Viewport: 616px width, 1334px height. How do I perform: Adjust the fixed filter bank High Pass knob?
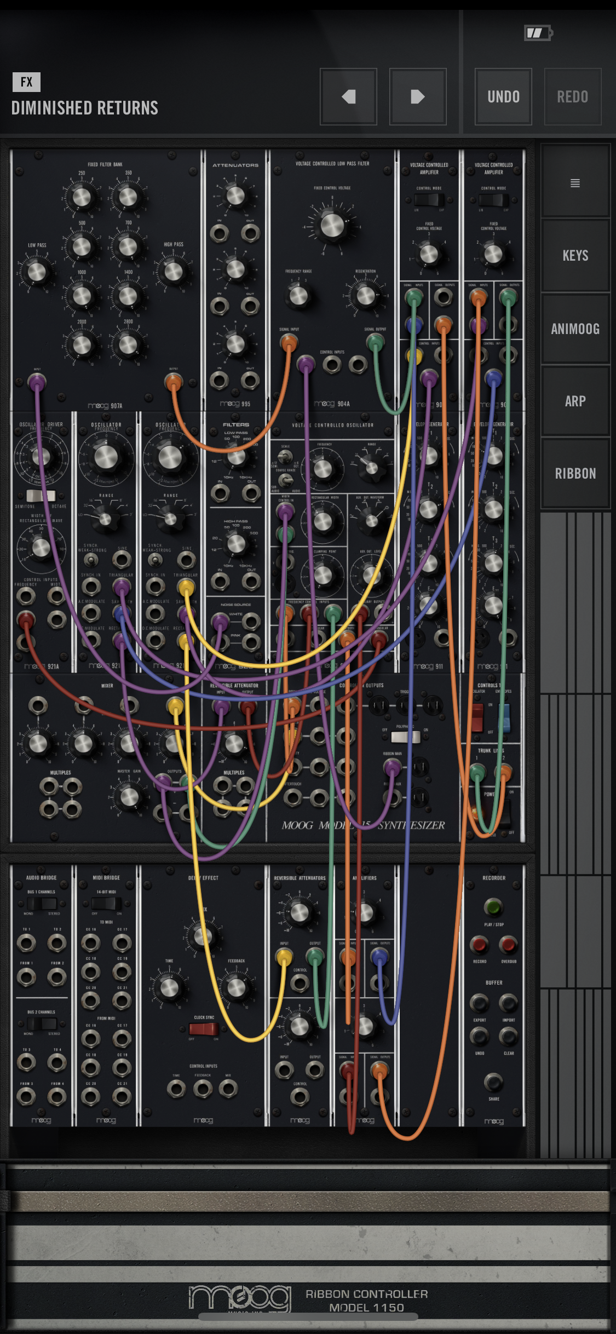point(174,271)
